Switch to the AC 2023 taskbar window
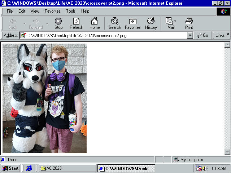231x173 pixels. tap(67, 168)
